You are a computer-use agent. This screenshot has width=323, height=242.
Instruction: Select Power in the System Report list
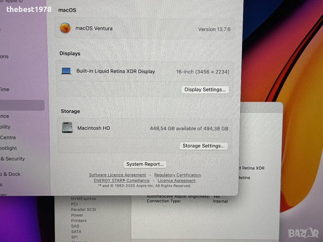point(77,215)
